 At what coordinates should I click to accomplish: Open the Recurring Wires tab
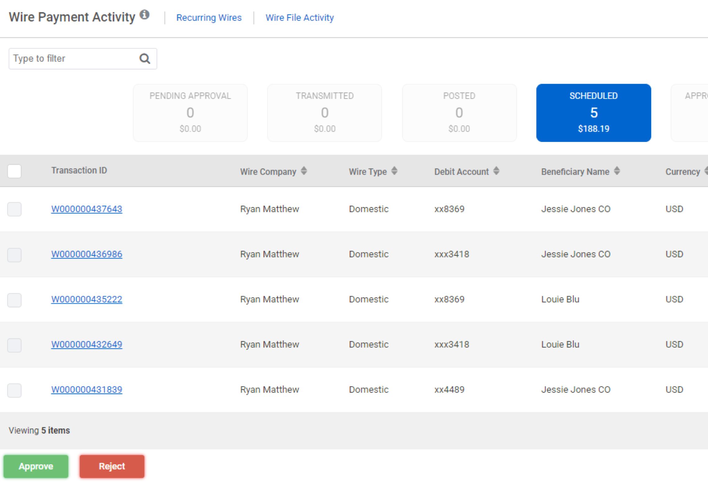tap(209, 18)
